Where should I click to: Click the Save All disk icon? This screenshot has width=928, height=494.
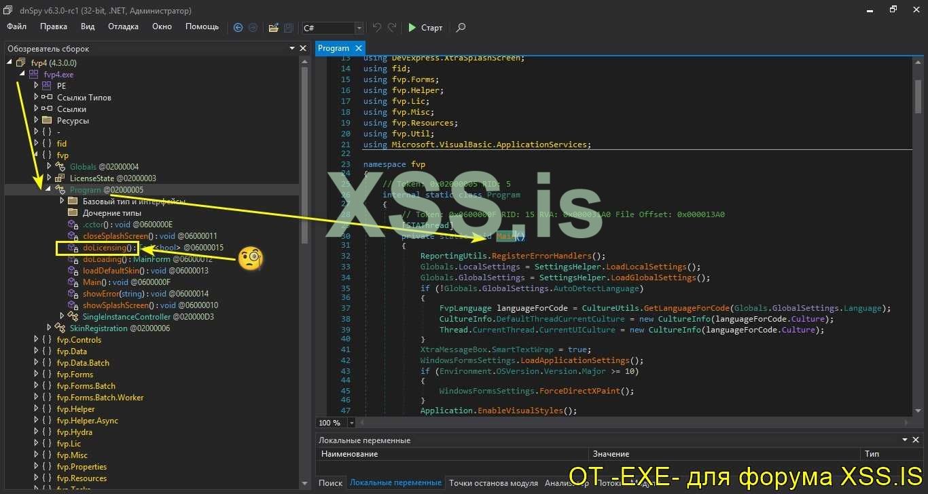point(289,28)
